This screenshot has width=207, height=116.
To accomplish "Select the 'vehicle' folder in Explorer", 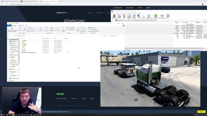I will tap(25, 51).
